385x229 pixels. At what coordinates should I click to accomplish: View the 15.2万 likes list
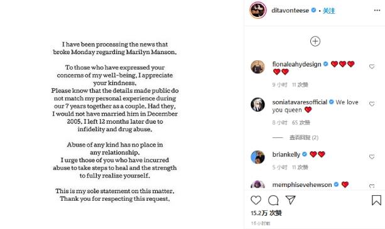coord(266,213)
